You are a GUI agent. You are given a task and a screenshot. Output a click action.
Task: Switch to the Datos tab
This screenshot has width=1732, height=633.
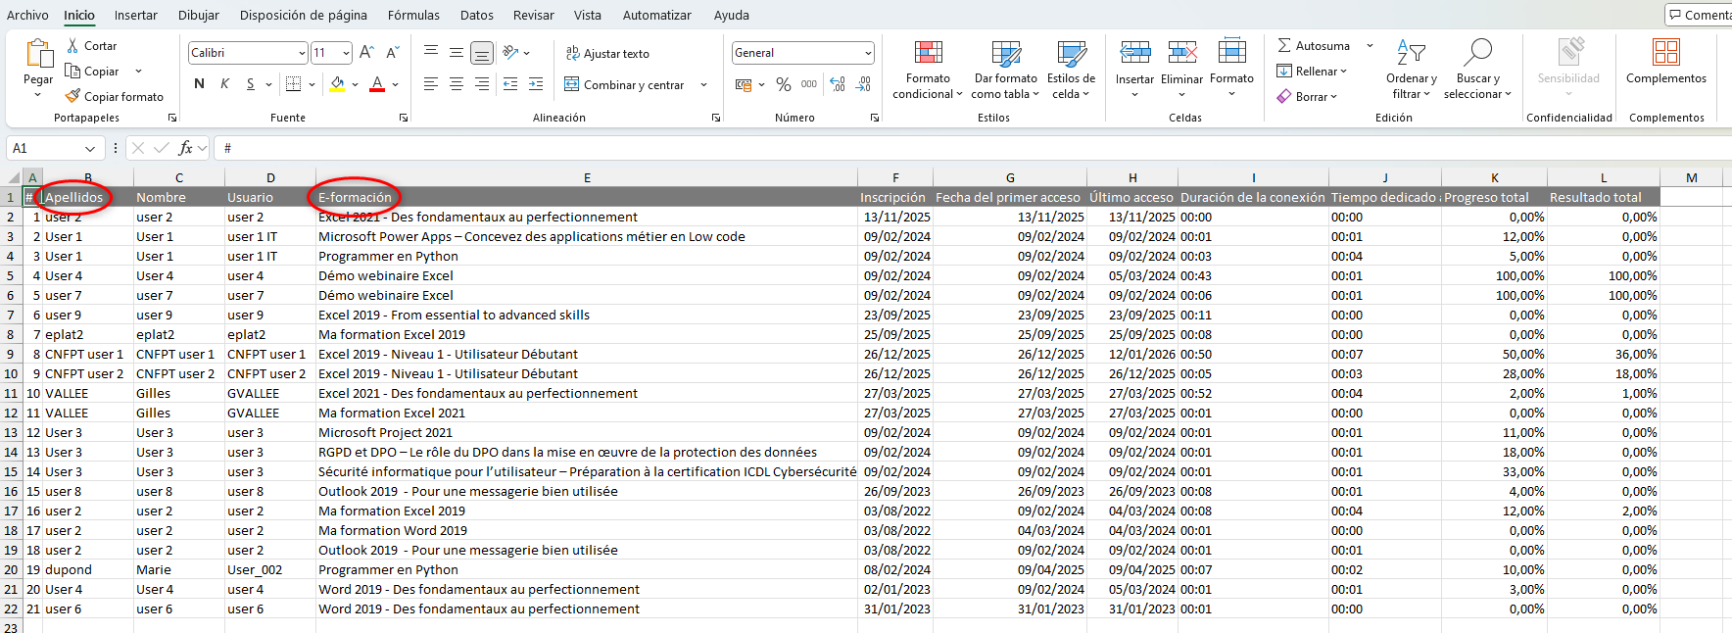pos(477,15)
